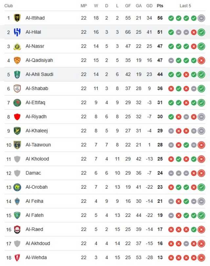
Task: Select the Al-Riyadh red shield icon
Action: [17, 117]
